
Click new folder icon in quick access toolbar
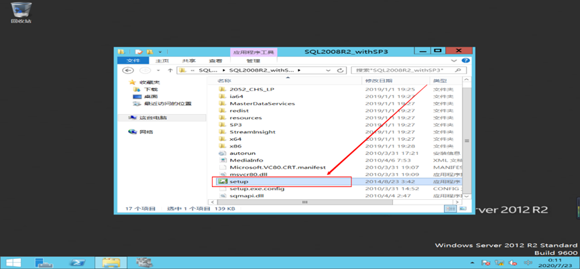click(150, 52)
